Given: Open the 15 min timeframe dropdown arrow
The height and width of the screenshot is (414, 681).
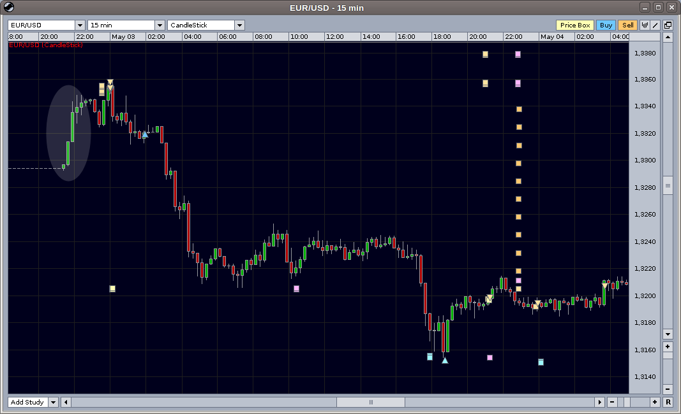Looking at the screenshot, I should pos(160,25).
